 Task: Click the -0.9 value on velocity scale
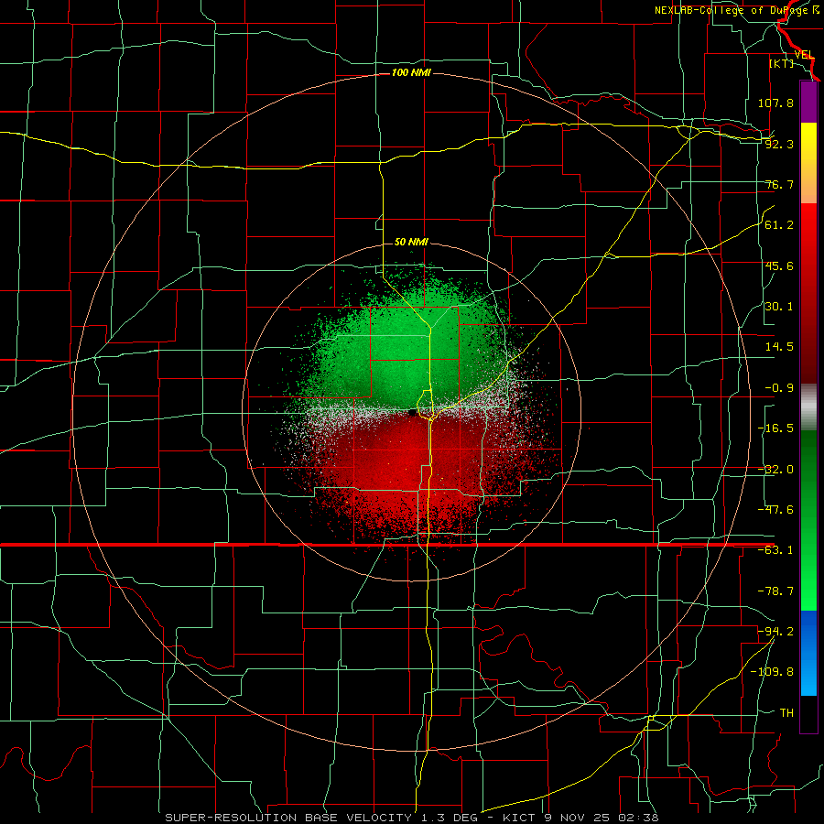pyautogui.click(x=779, y=388)
